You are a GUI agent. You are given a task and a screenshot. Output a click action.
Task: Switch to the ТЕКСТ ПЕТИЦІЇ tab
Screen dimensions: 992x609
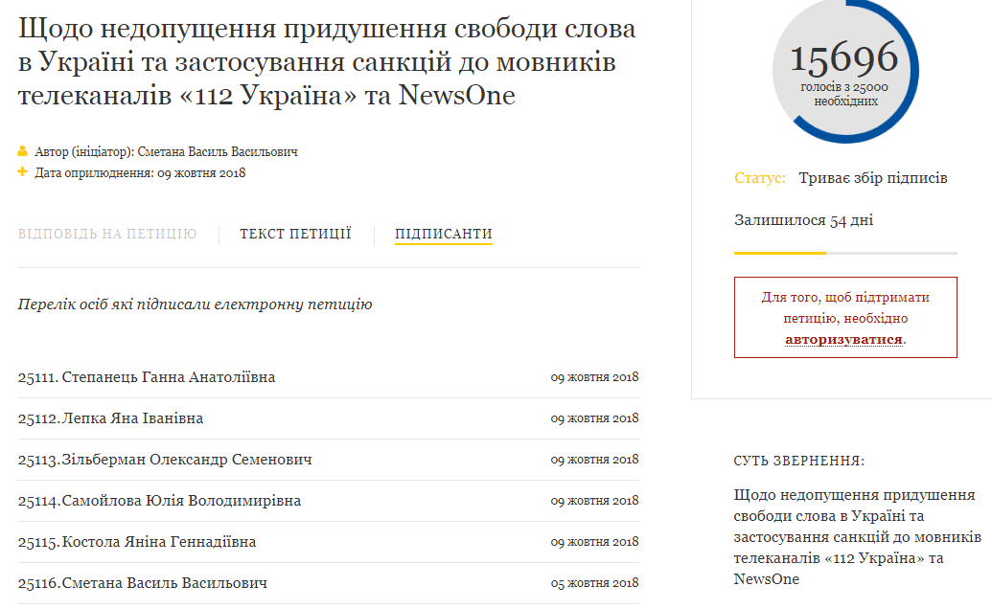click(295, 234)
